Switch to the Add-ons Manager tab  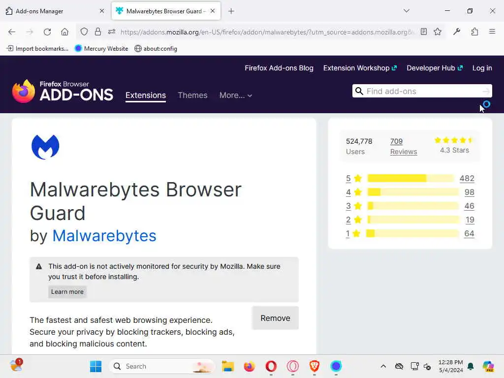tap(55, 11)
